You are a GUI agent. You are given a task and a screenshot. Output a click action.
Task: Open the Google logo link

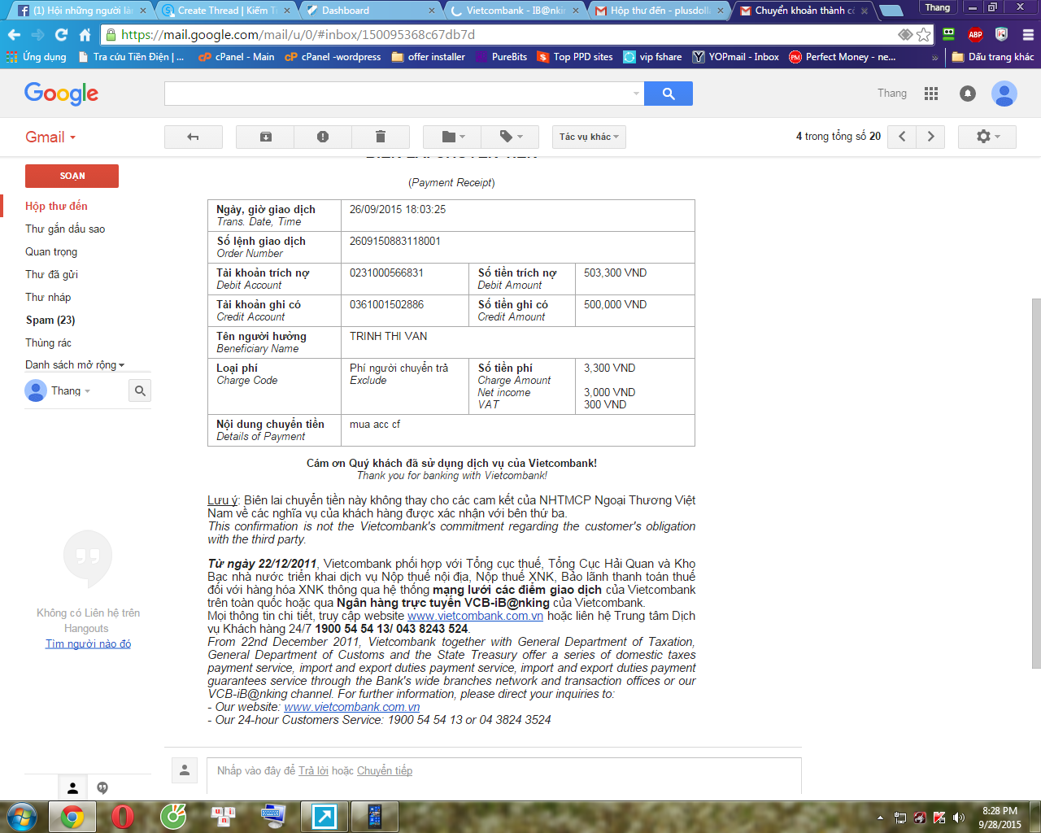pyautogui.click(x=61, y=94)
